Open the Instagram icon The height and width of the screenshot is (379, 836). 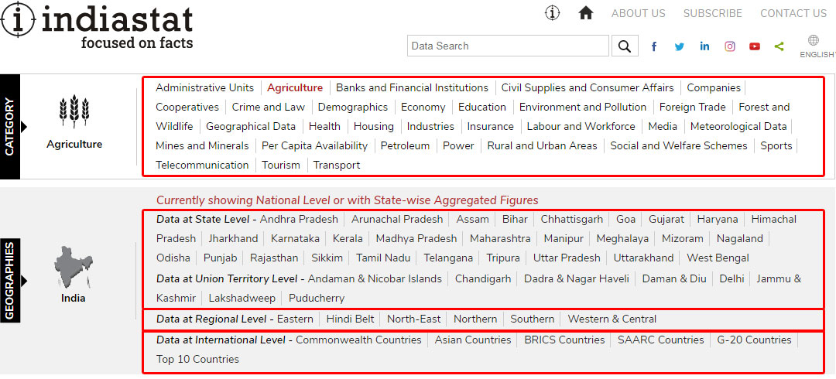coord(729,46)
